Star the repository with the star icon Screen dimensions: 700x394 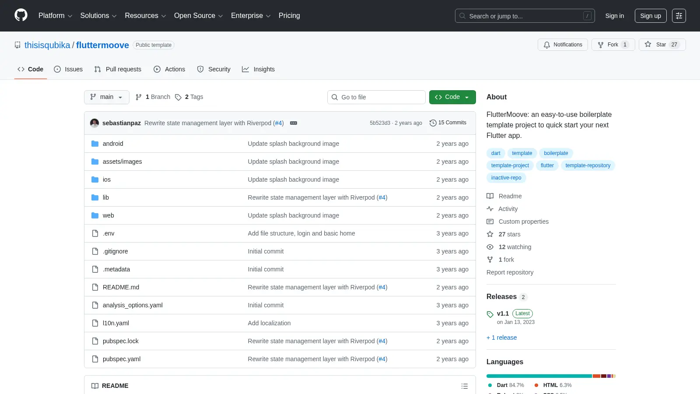[x=648, y=44]
